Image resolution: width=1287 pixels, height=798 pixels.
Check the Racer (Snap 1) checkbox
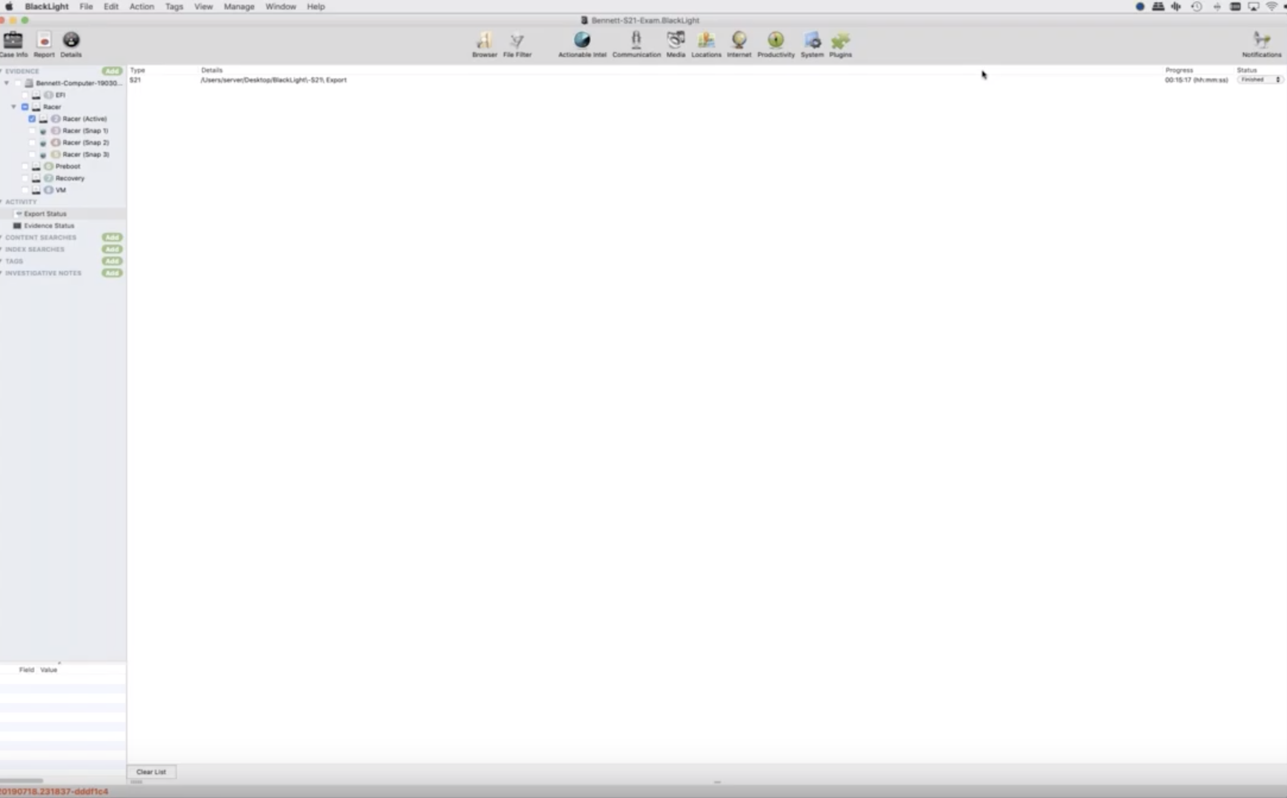(32, 131)
